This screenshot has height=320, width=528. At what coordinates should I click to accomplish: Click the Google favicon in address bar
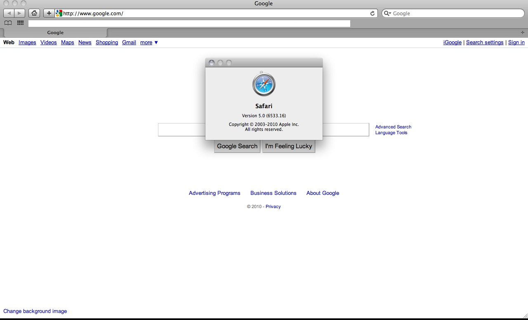pos(59,13)
